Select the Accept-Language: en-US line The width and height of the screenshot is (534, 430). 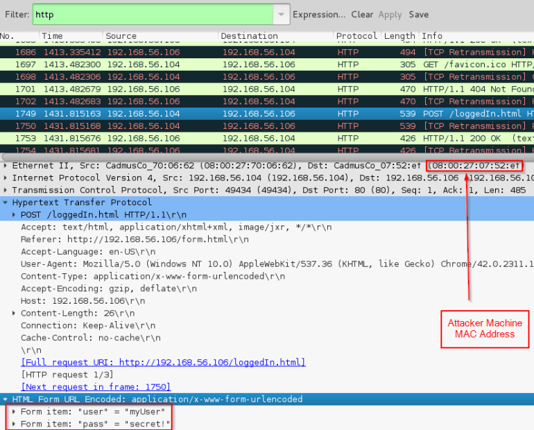[88, 252]
